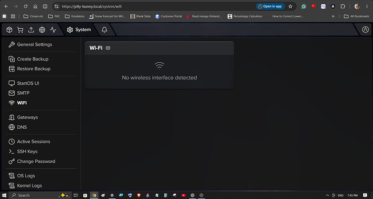Open the Marketplace shopping cart icon

pos(20,30)
